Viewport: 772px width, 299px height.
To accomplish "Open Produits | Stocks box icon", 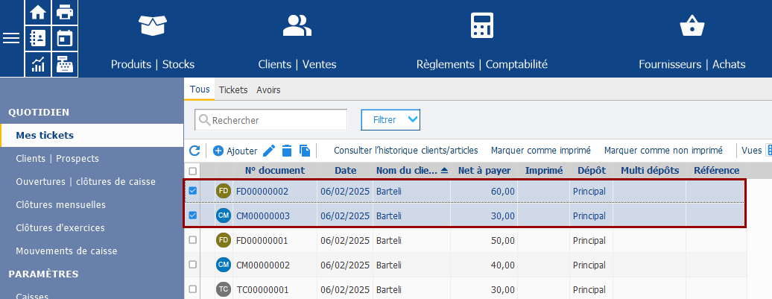I will coord(153,25).
